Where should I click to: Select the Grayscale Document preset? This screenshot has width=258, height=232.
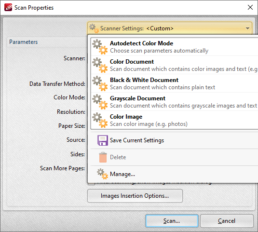174,102
